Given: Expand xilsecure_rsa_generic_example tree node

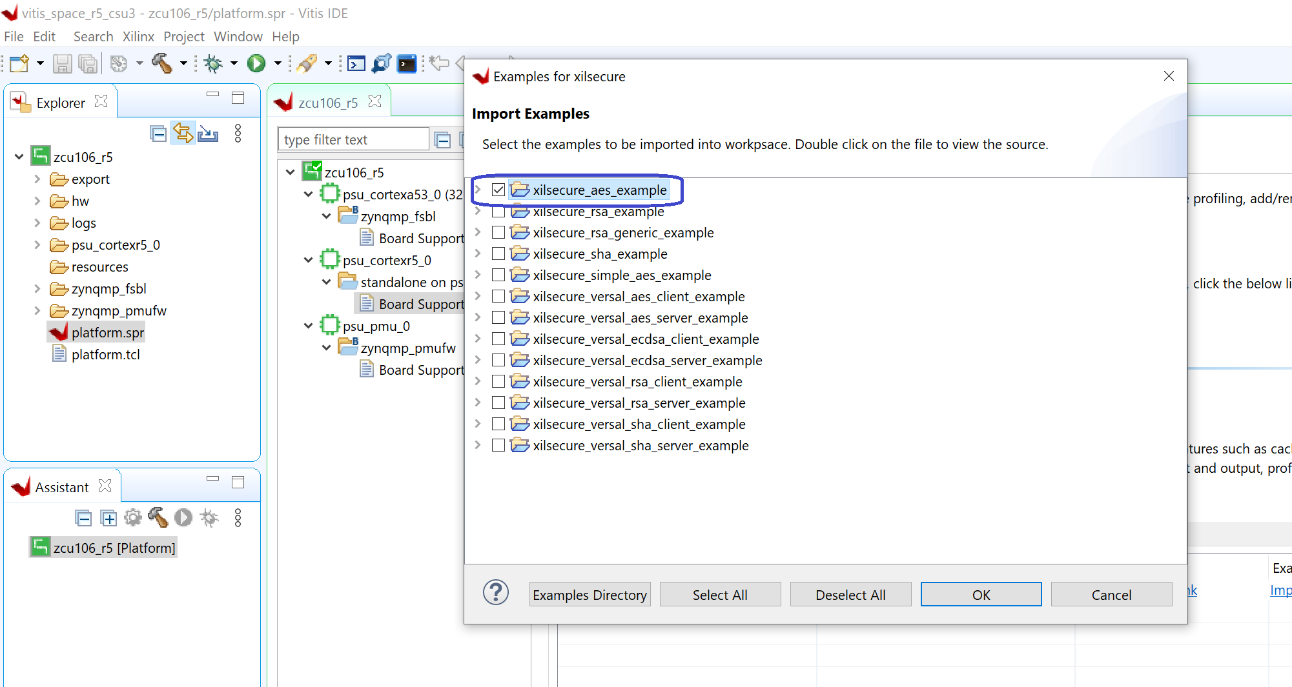Looking at the screenshot, I should [x=478, y=232].
